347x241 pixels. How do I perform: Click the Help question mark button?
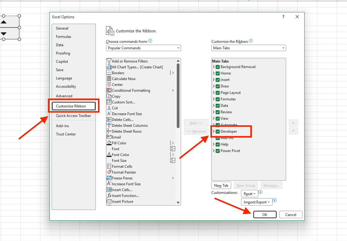[x=283, y=17]
